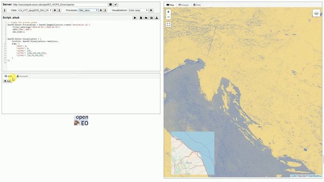Image resolution: width=324 pixels, height=182 pixels.
Task: Save the script with the floppy disk icon
Action: (151, 18)
